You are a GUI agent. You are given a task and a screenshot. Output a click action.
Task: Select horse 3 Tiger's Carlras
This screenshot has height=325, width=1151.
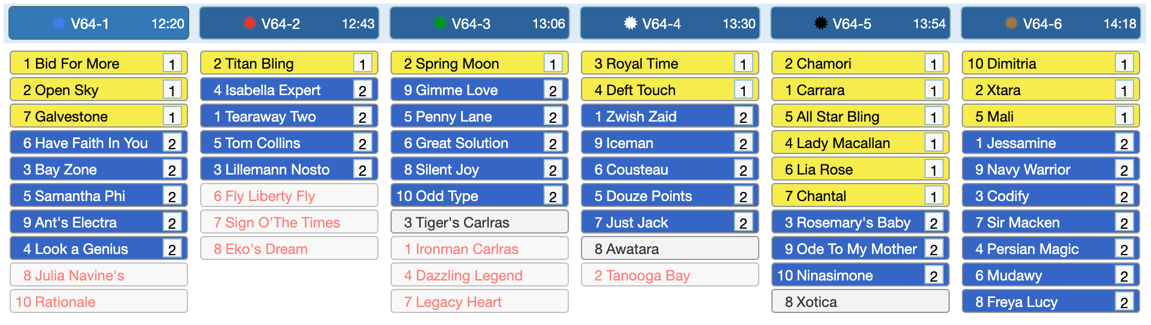480,222
